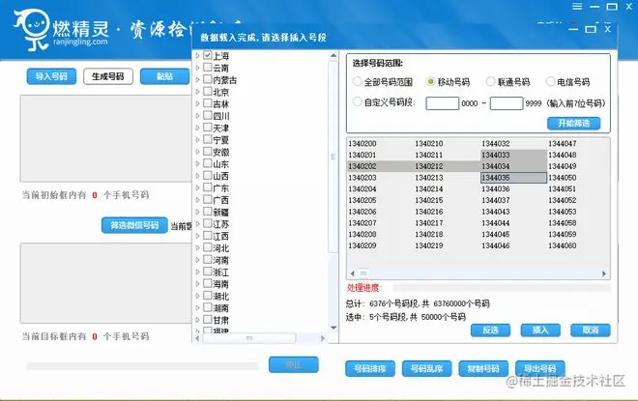Click the number list horizontal scrollbar thumb
Screen dimensions: 638x401
362,273
